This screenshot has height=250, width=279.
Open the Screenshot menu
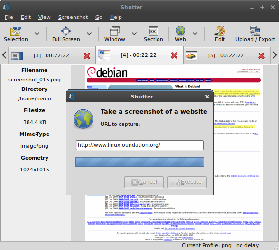[x=73, y=17]
